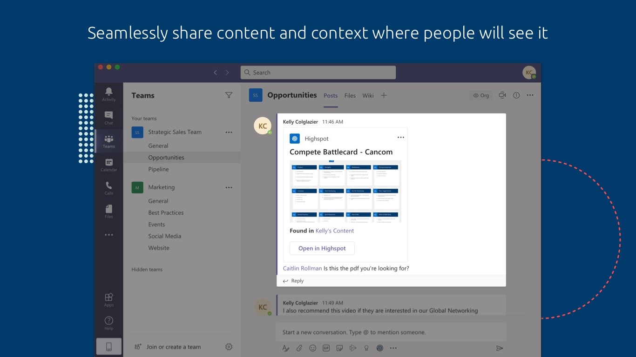This screenshot has width=636, height=357.
Task: Open the Activity feed bell icon
Action: [108, 91]
